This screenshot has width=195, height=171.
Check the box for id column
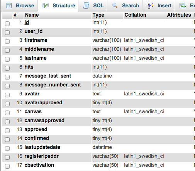click(7, 24)
